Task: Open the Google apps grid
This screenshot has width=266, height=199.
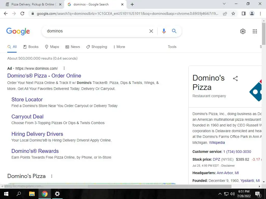Action: tap(255, 31)
